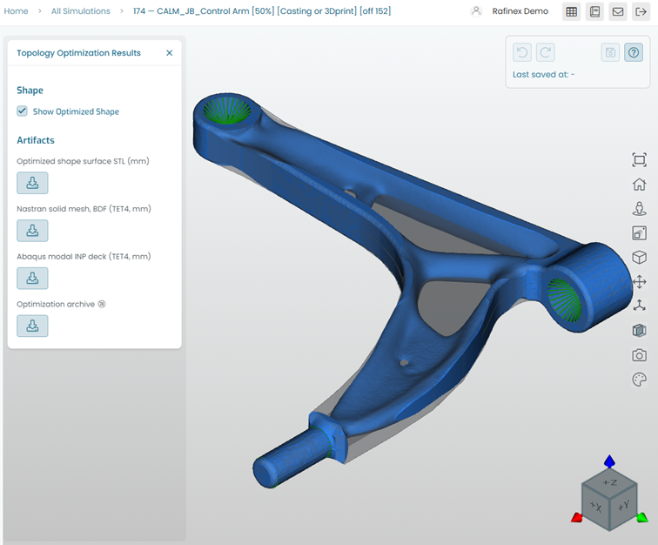Viewport: 658px width, 545px height.
Task: Go to All Simulations breadcrumb
Action: [x=81, y=11]
